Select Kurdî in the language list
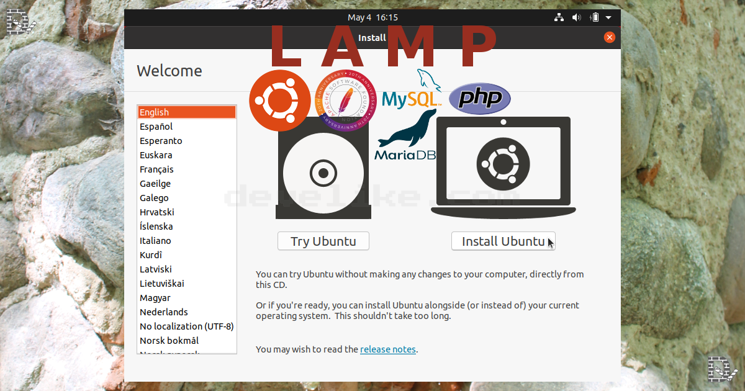Image resolution: width=745 pixels, height=391 pixels. pos(187,255)
